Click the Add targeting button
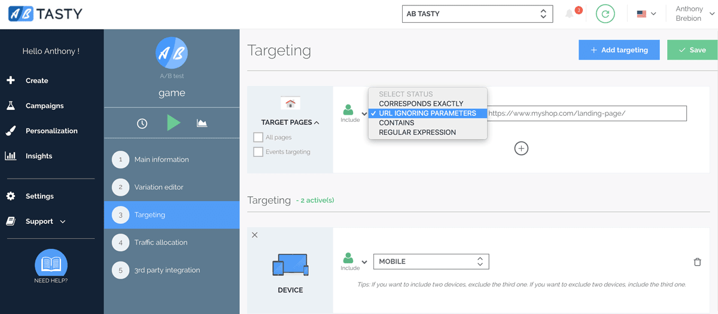The width and height of the screenshot is (718, 314). [619, 50]
